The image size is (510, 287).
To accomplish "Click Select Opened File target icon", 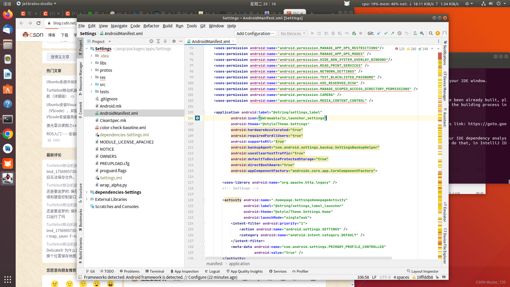I will point(151,41).
